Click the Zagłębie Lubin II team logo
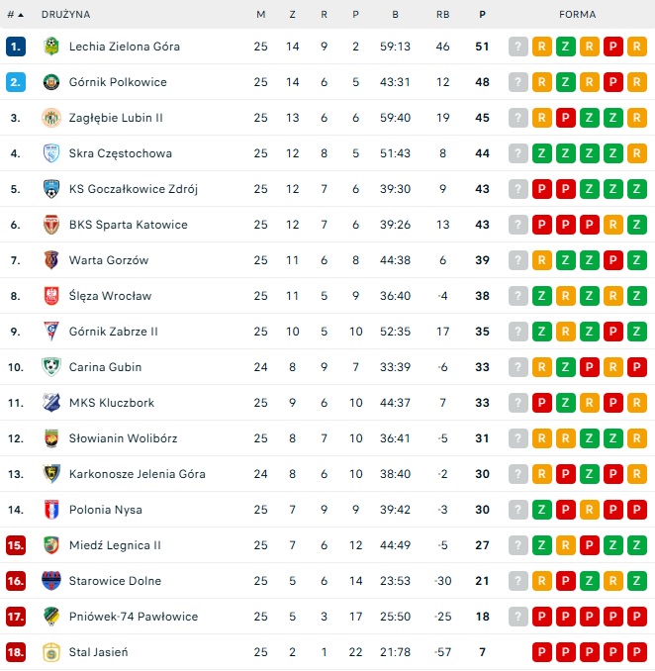 point(51,118)
